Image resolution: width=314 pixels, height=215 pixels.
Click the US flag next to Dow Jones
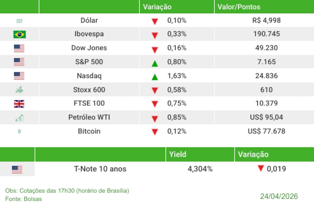[19, 48]
